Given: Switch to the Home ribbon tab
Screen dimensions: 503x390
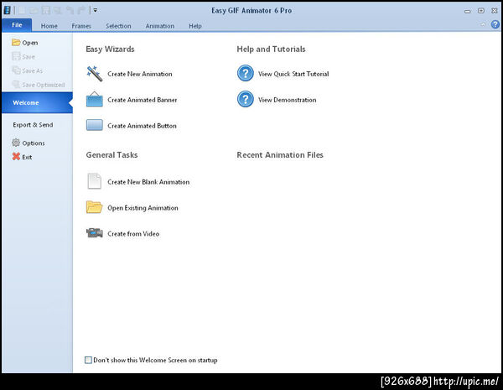Looking at the screenshot, I should click(49, 26).
